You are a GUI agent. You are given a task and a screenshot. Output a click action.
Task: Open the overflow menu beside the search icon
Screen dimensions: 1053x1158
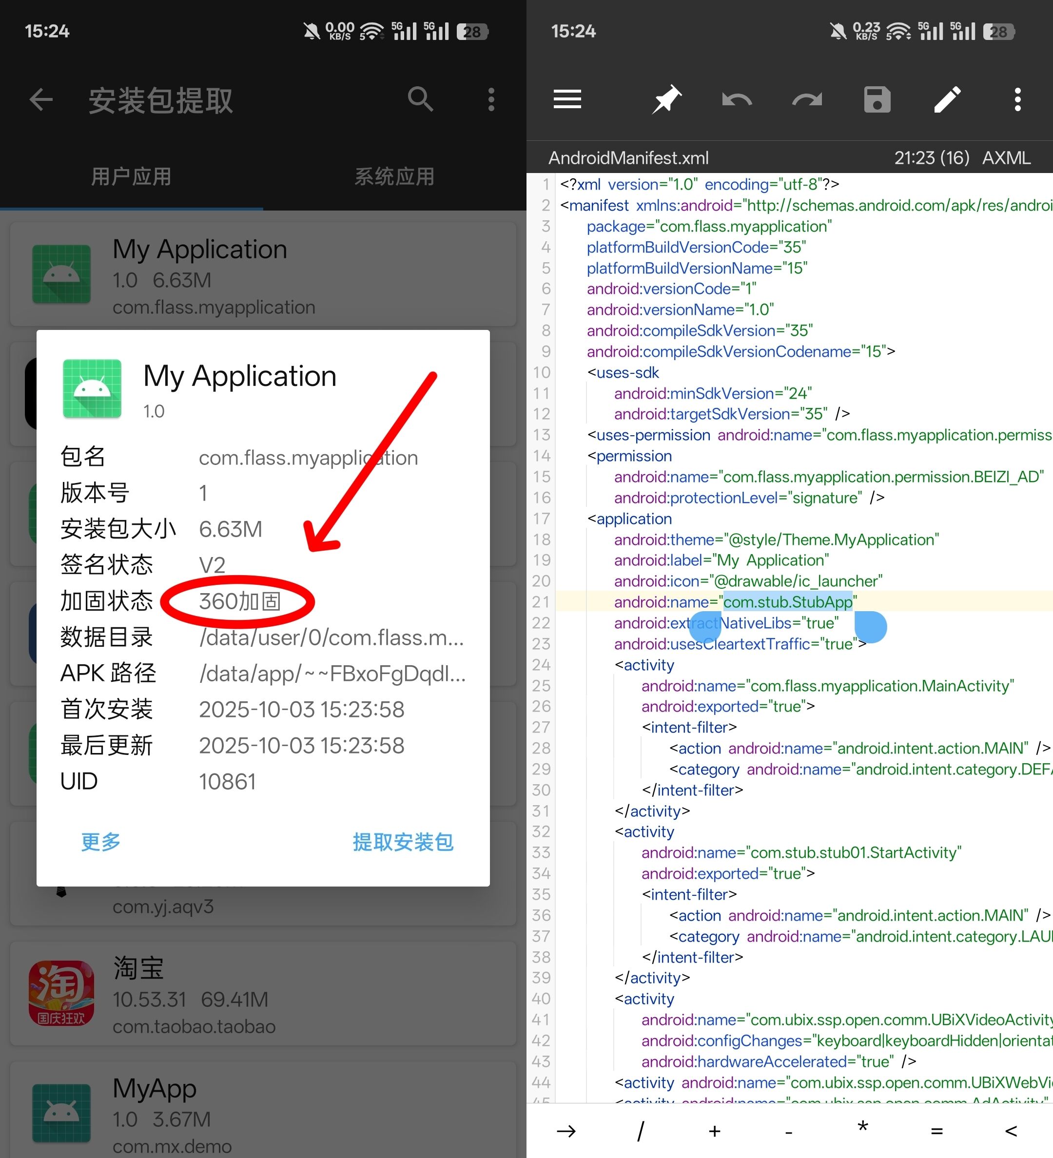[x=491, y=100]
